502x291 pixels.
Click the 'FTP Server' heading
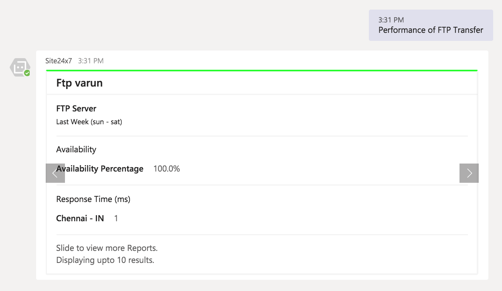pos(76,109)
